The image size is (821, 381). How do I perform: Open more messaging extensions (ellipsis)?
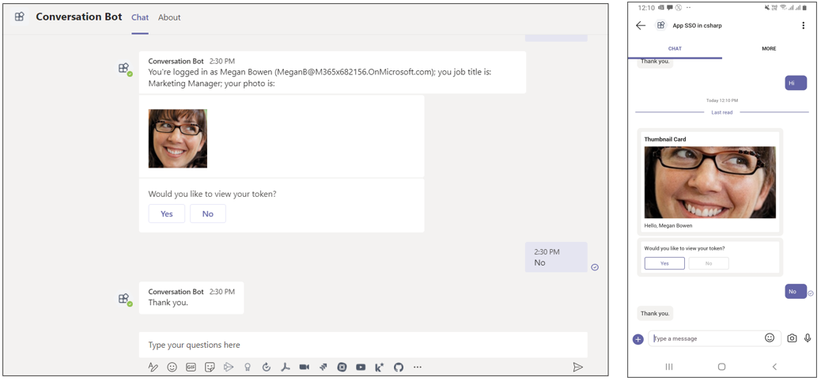tap(418, 367)
